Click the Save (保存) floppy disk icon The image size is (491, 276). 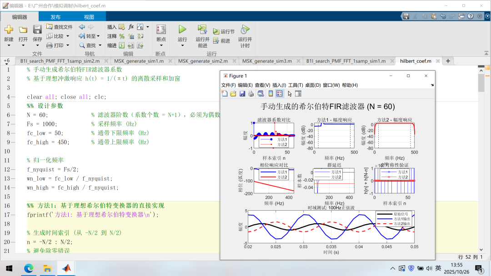(x=37, y=30)
